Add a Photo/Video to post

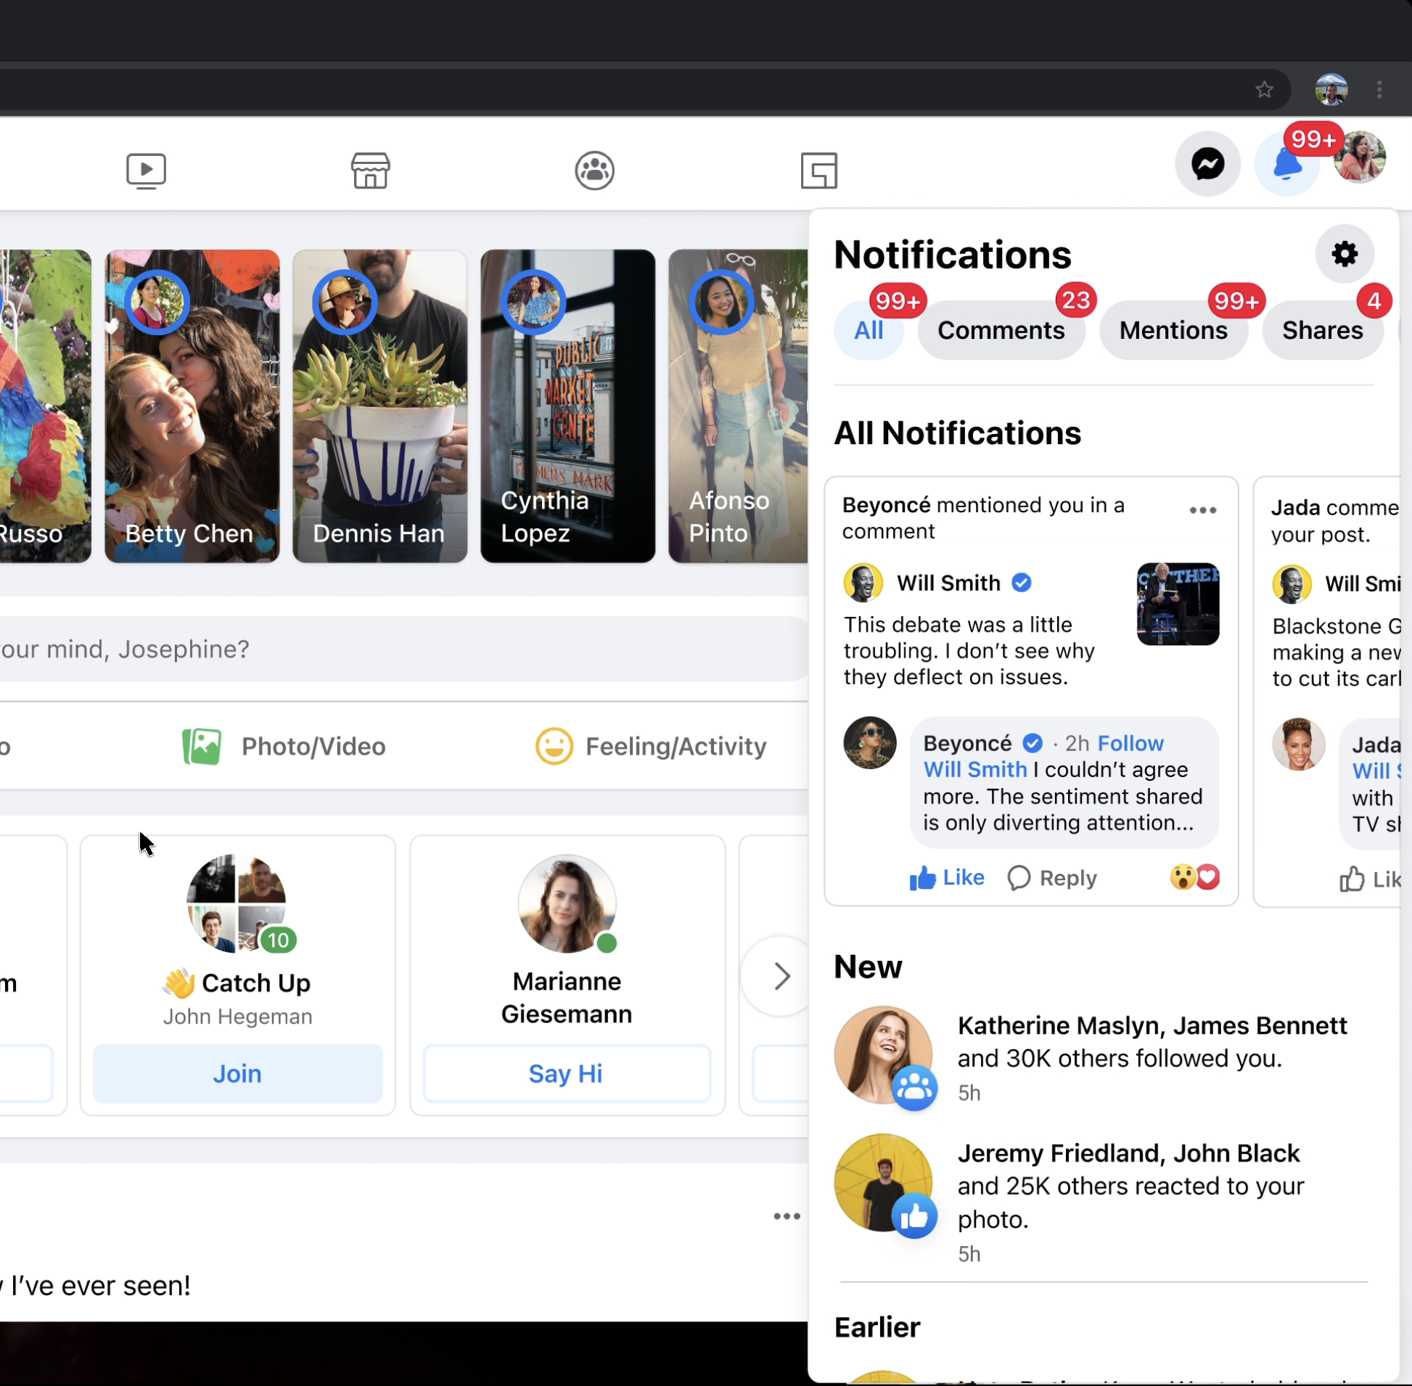[x=284, y=746]
